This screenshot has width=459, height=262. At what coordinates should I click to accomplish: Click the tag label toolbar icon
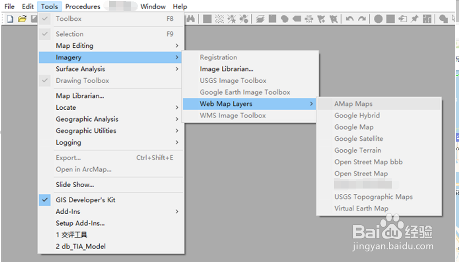point(297,19)
